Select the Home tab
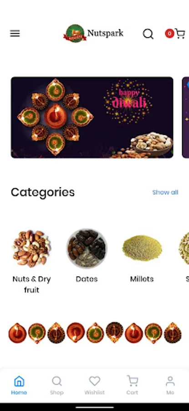The width and height of the screenshot is (189, 411). [x=19, y=385]
